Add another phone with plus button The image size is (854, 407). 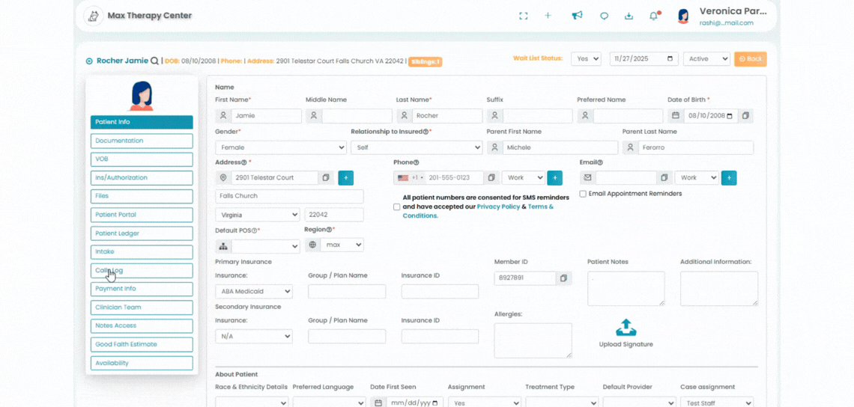point(554,178)
